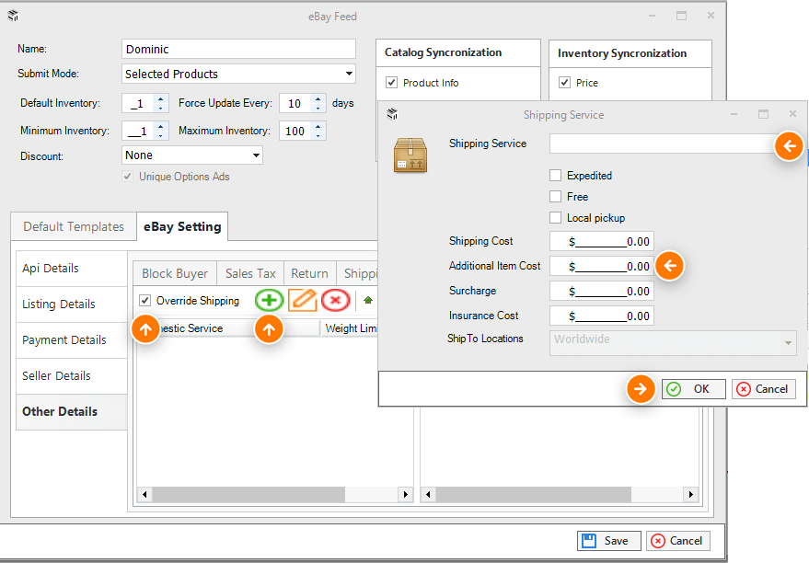This screenshot has height=563, width=809.
Task: Click Cancel in Shipping Service dialog
Action: tap(764, 389)
